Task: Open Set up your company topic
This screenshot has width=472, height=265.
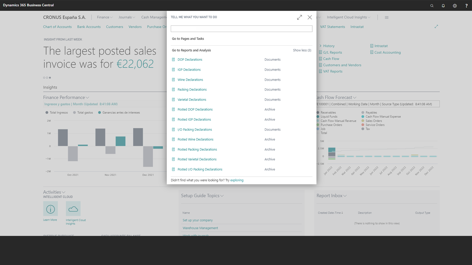Action: tap(198, 220)
